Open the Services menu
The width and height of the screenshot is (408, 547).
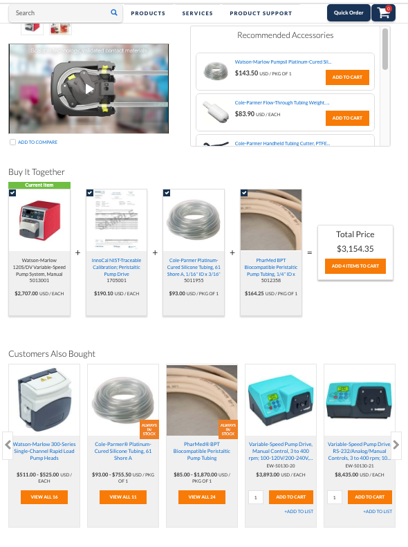197,13
